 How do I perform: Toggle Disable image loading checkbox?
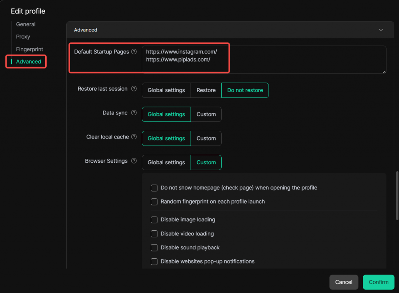point(154,220)
